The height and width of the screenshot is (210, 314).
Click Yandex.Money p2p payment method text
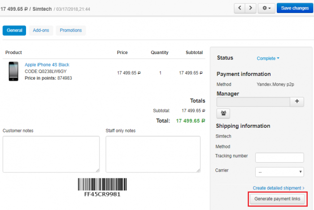pos(275,84)
